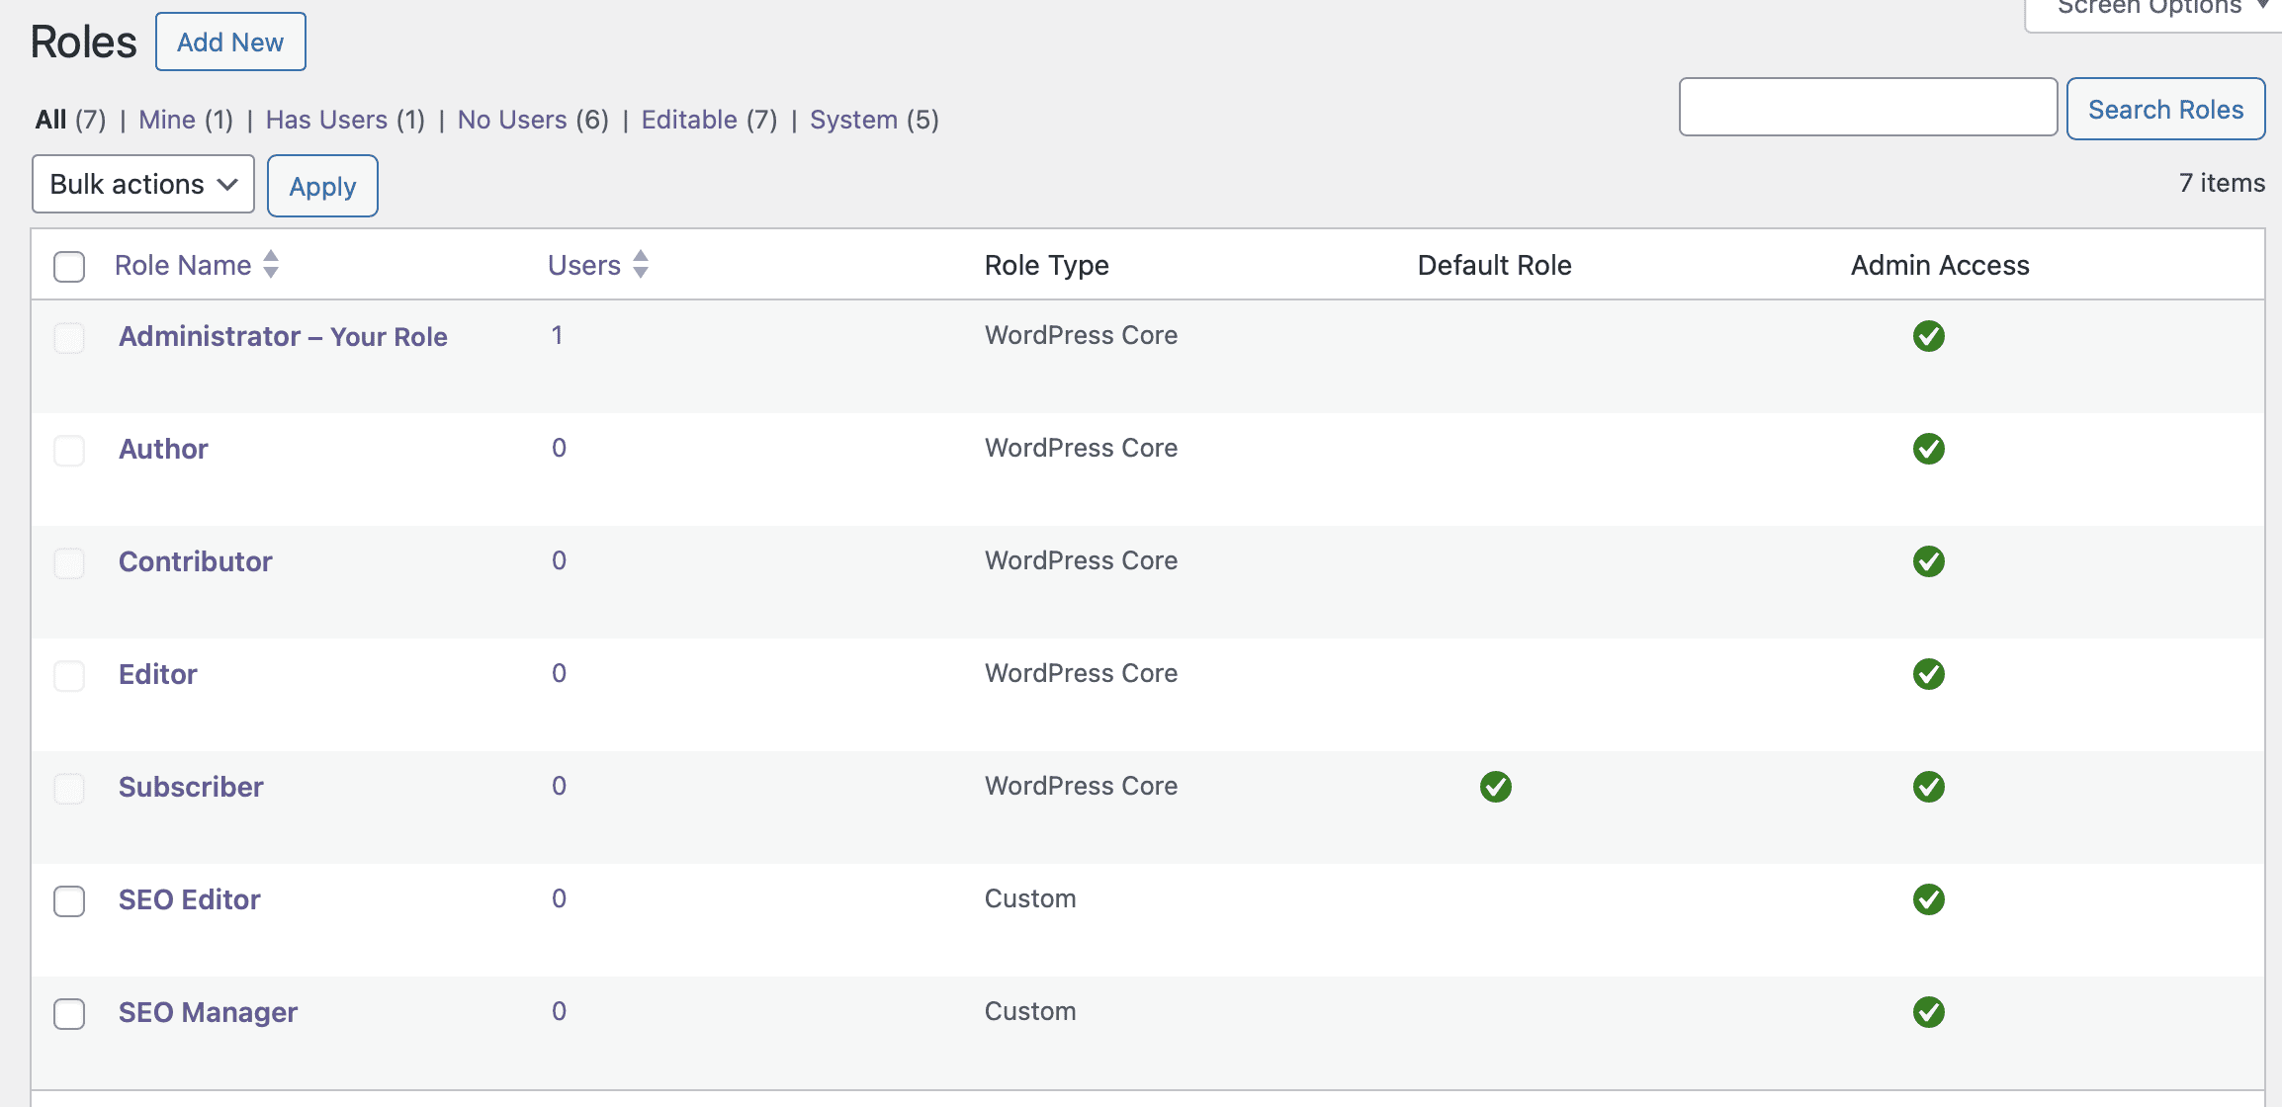Filter roles by Has Users
Viewport: 2282px width, 1107px height.
click(x=326, y=120)
